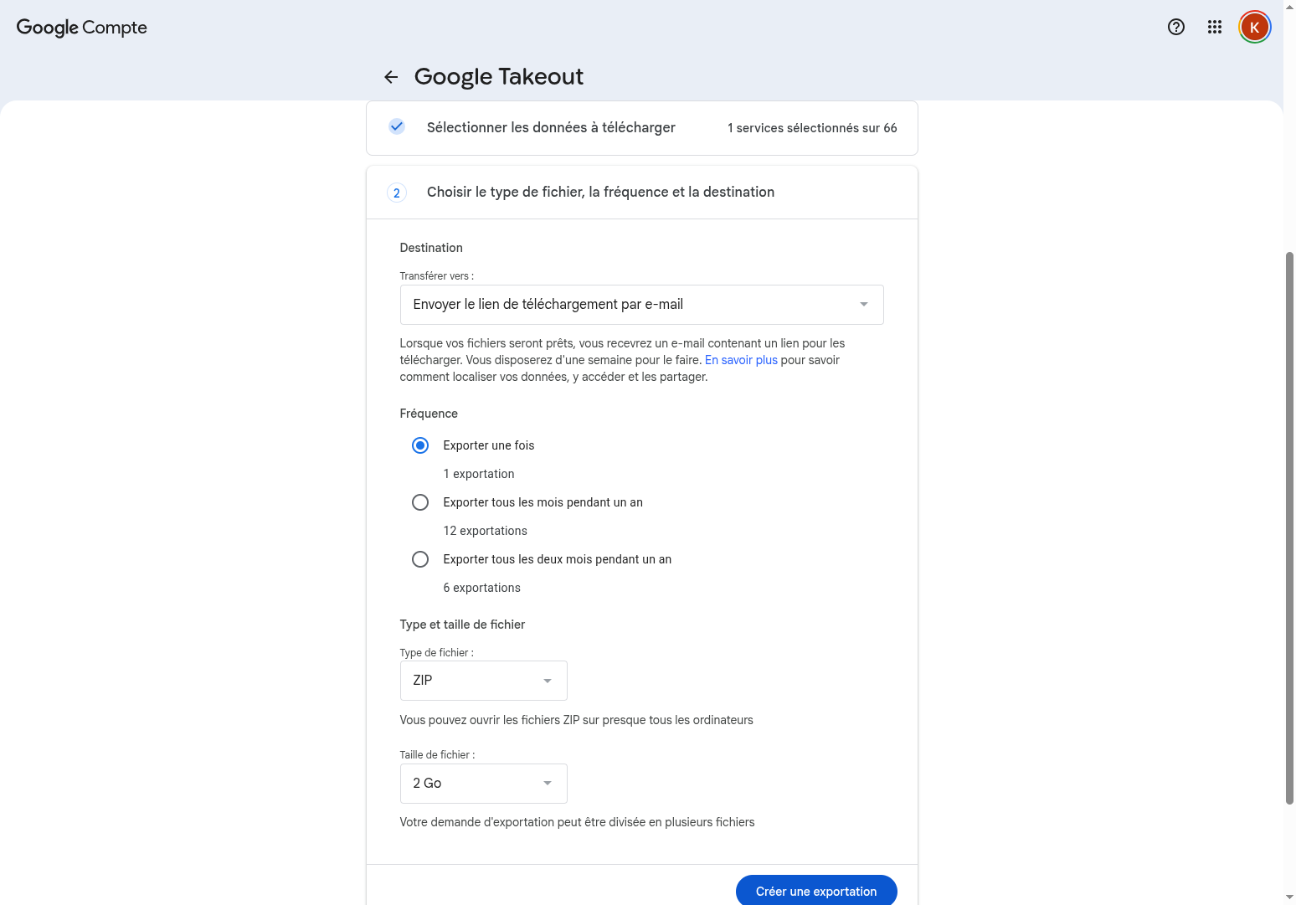Click the '6 exportations' text
The image size is (1296, 905).
pos(481,588)
